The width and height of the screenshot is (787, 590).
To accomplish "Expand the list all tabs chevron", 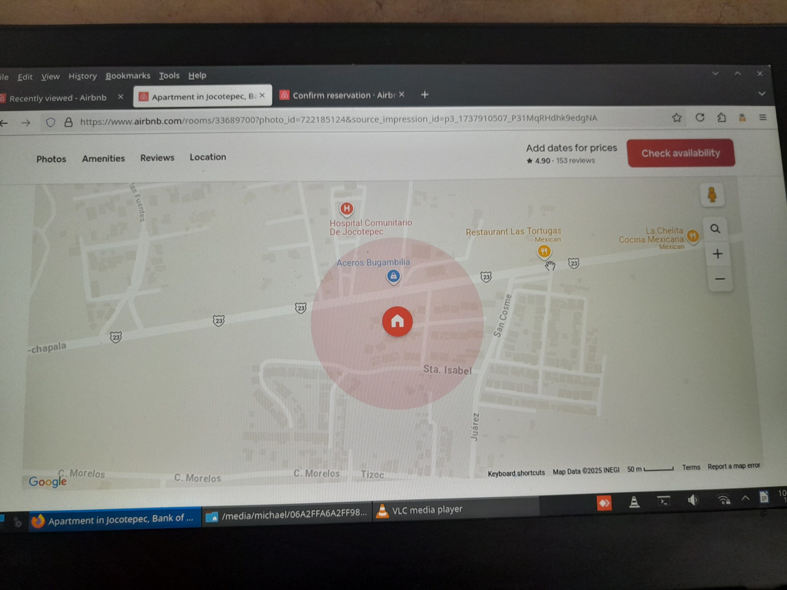I will point(761,94).
